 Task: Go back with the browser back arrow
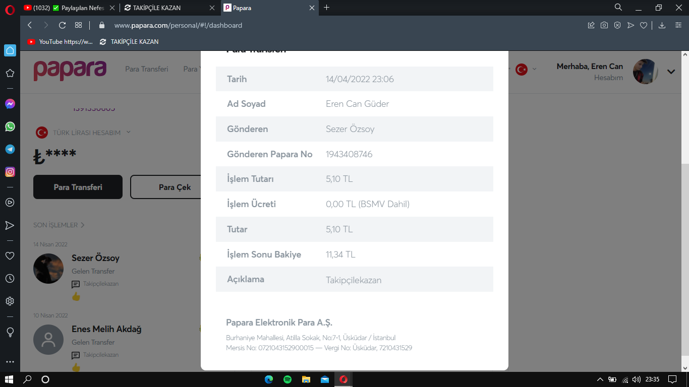click(x=30, y=25)
